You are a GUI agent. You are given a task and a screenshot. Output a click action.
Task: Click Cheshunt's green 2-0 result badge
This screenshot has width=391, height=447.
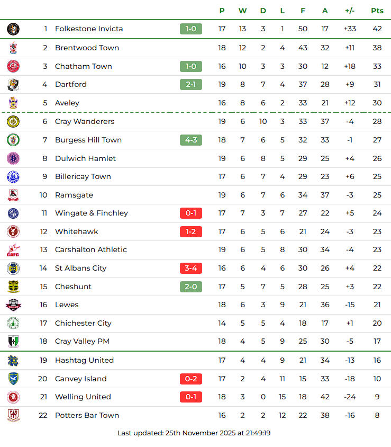[191, 287]
